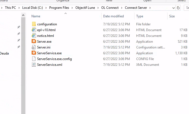Go to Local Disk (C:) in address bar
The height and width of the screenshot is (114, 189).
coord(33,8)
